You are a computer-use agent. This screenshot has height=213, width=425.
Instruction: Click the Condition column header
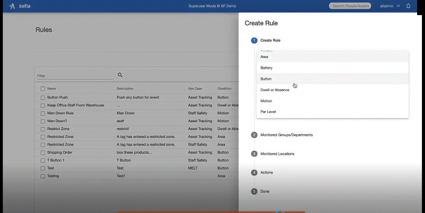pyautogui.click(x=224, y=89)
